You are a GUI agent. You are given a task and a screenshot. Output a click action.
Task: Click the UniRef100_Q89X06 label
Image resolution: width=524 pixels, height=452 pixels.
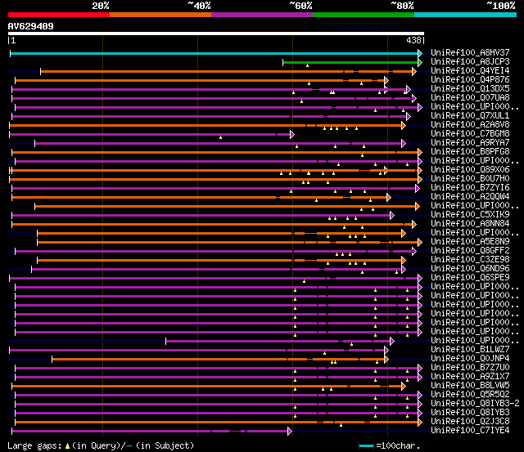coord(470,169)
